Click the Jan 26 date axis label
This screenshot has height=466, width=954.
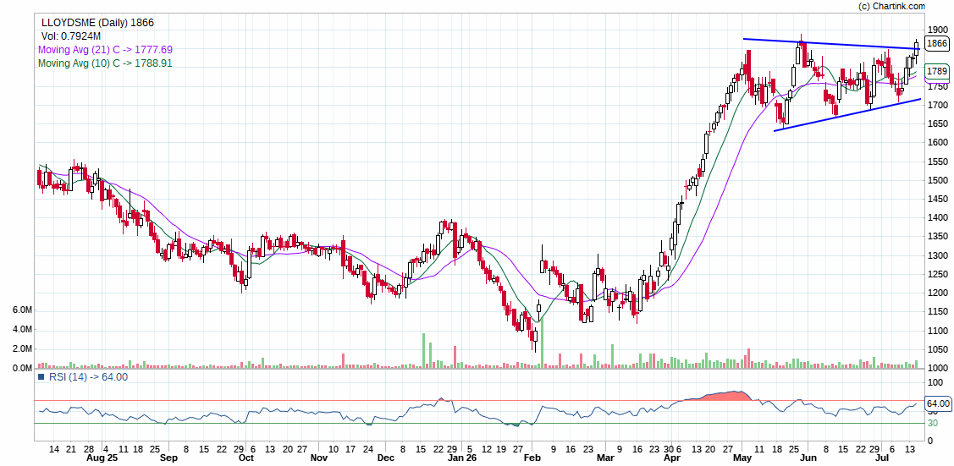(x=462, y=457)
